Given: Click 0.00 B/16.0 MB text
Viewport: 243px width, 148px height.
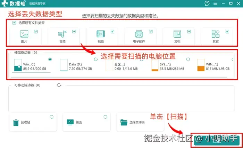Looking at the screenshot, I should point(126,69).
